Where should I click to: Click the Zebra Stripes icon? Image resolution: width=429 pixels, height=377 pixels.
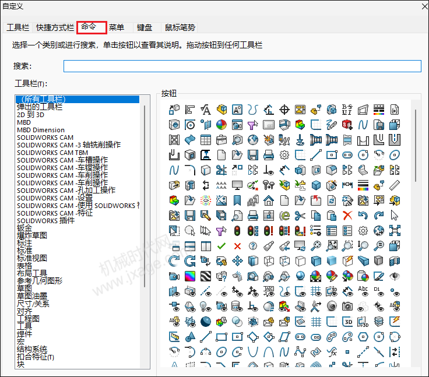[206, 276]
